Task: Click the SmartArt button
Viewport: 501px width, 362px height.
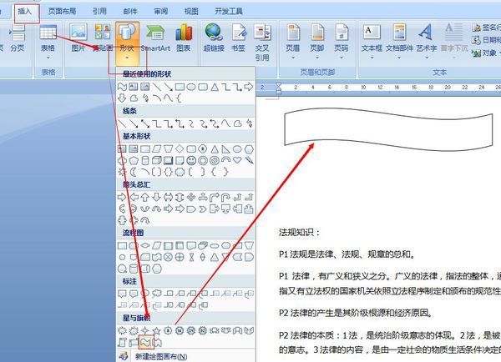Action: click(155, 38)
